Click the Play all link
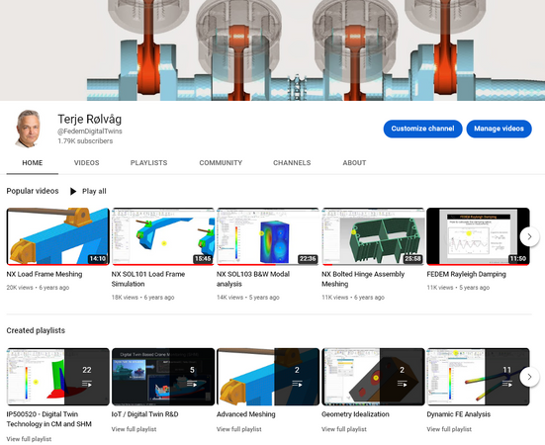Image resolution: width=545 pixels, height=445 pixels. coord(94,191)
